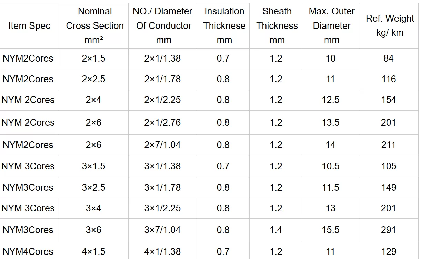Click the 84 reference weight cell
Image resolution: width=421 pixels, height=259 pixels.
coord(389,59)
